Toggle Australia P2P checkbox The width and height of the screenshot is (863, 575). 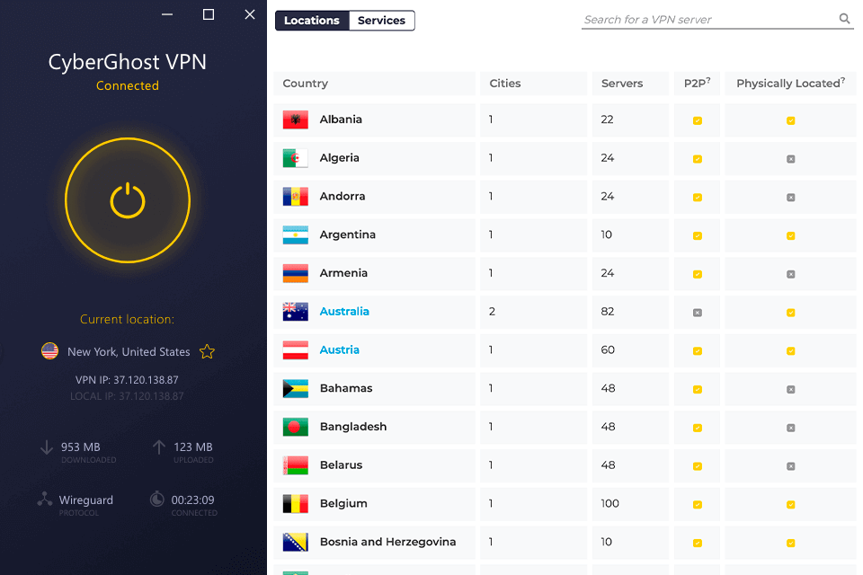click(x=698, y=313)
